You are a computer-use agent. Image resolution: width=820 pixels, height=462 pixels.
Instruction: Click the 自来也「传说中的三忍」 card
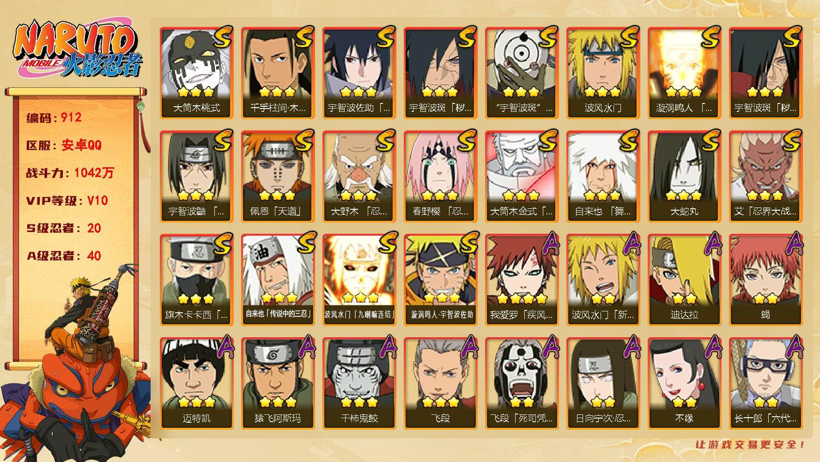point(278,280)
